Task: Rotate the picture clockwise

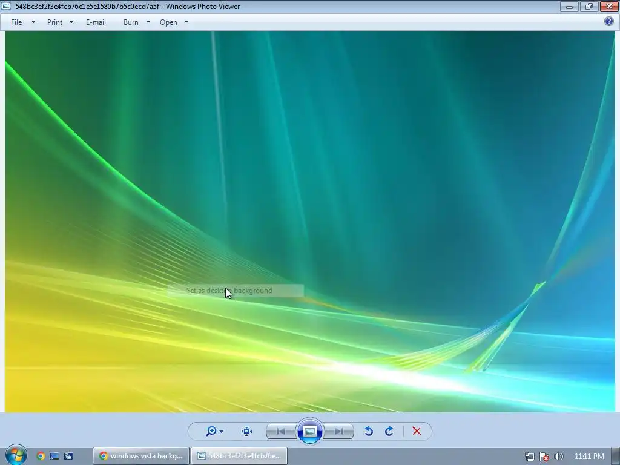Action: [x=389, y=431]
